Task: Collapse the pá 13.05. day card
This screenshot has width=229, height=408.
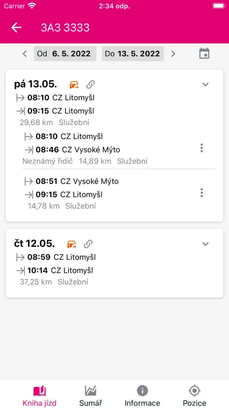Action: 206,84
